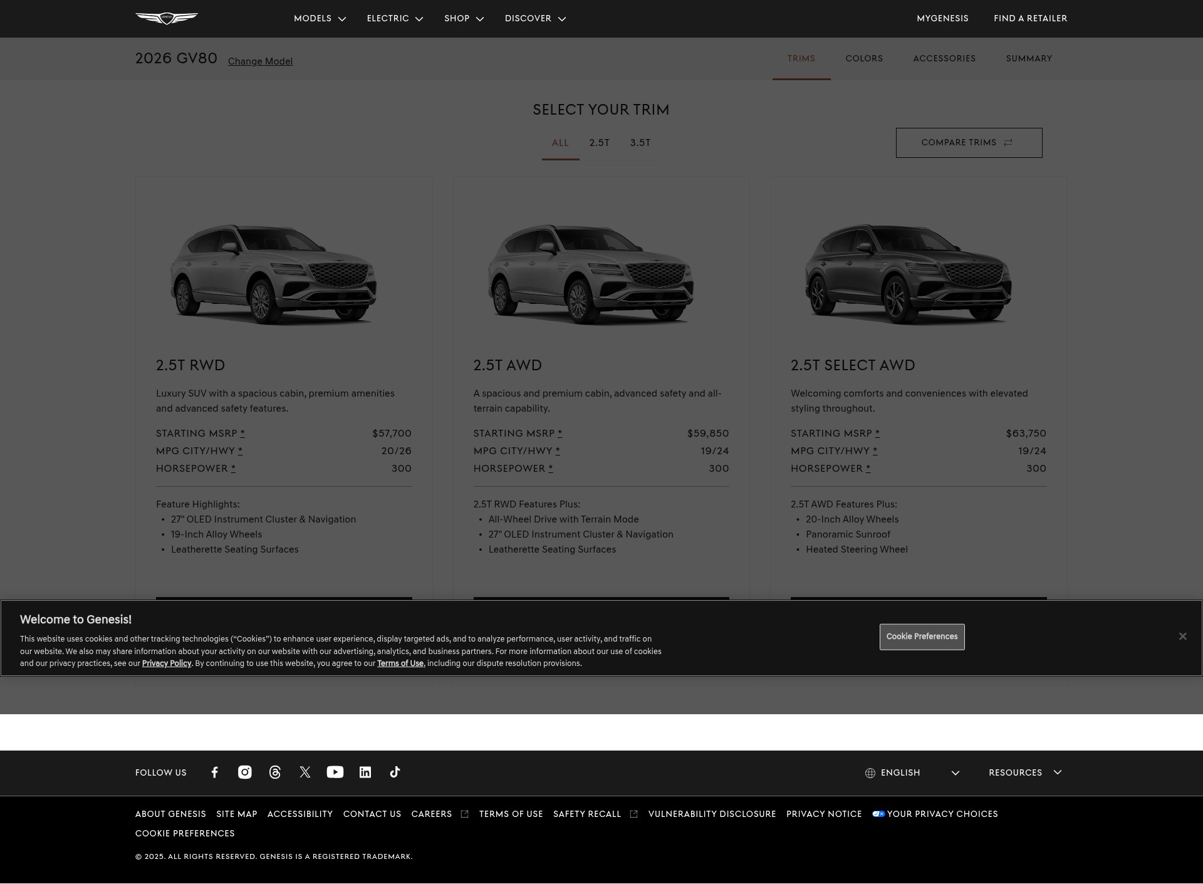Image resolution: width=1203 pixels, height=884 pixels.
Task: Expand the Resources dropdown
Action: 1025,773
